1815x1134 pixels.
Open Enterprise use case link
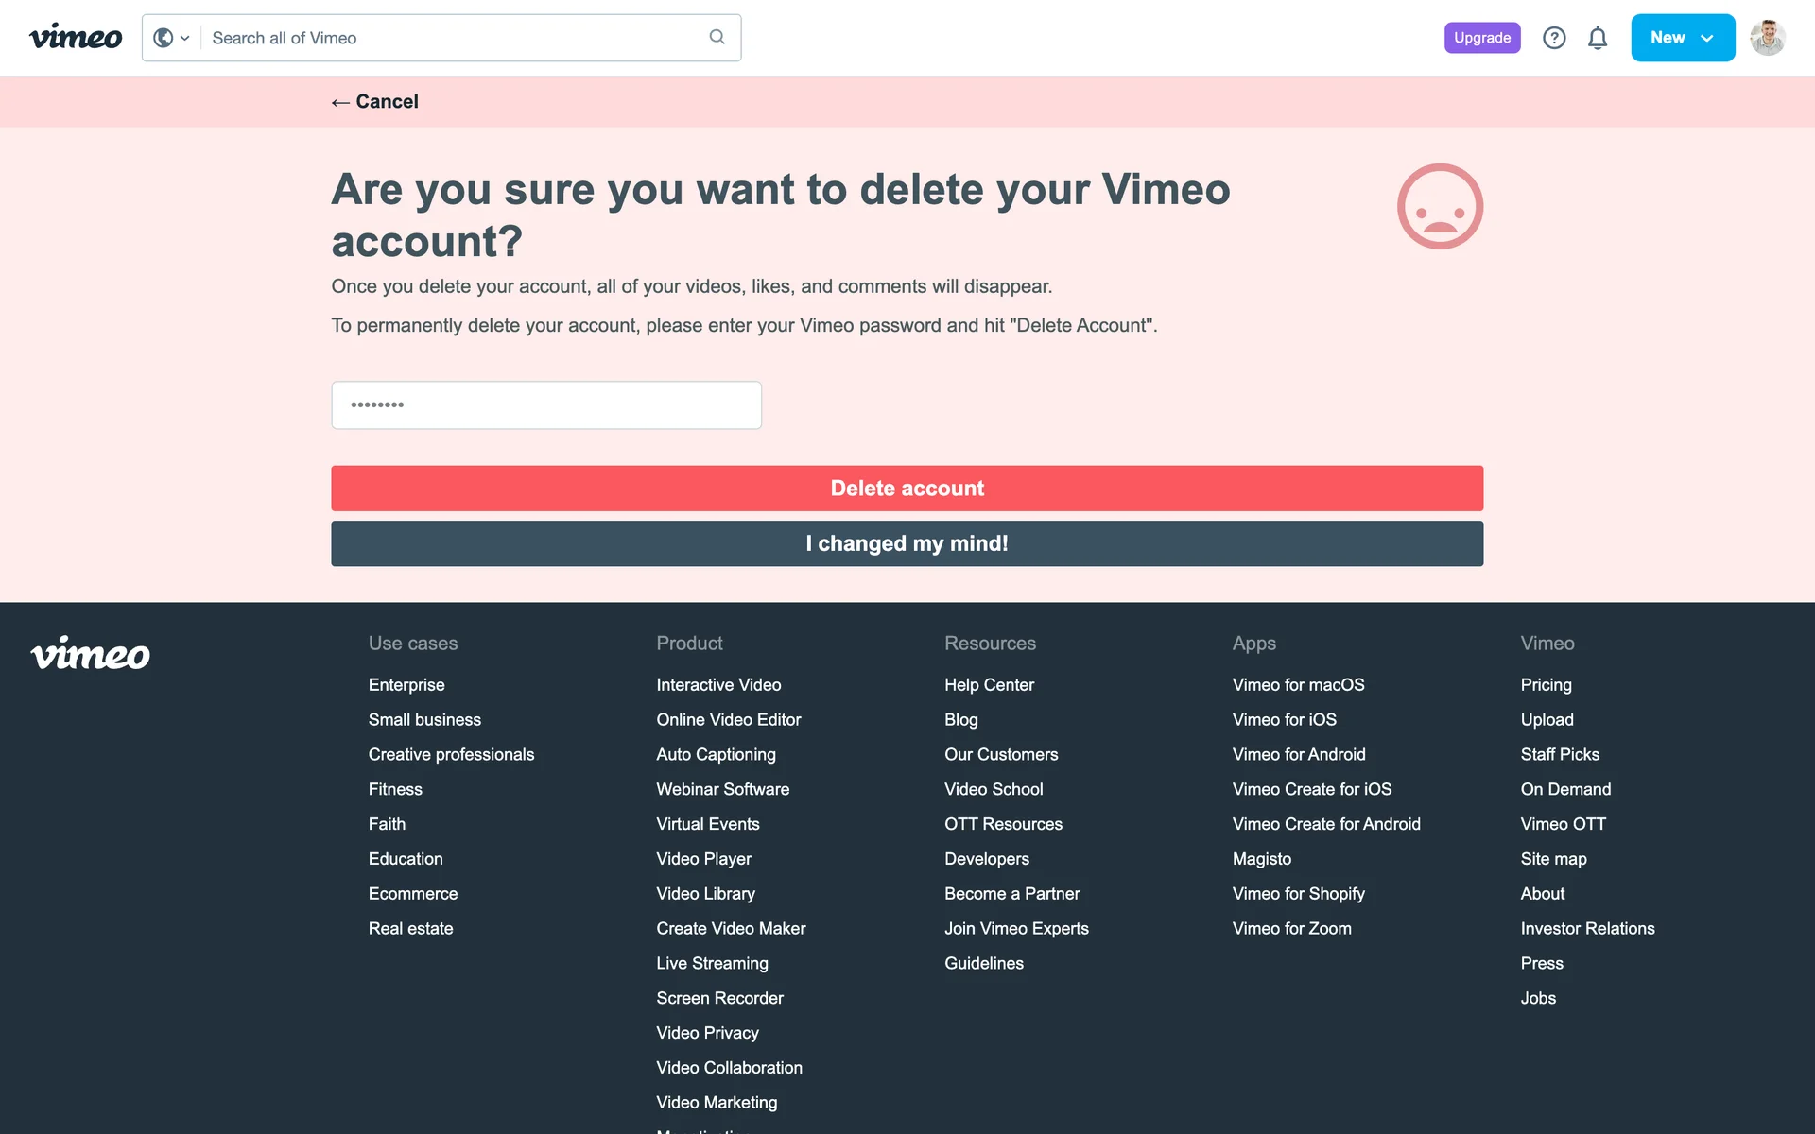pos(406,685)
